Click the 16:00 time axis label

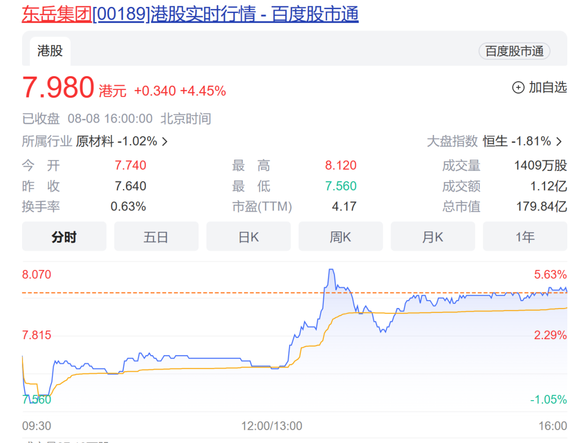(x=552, y=426)
